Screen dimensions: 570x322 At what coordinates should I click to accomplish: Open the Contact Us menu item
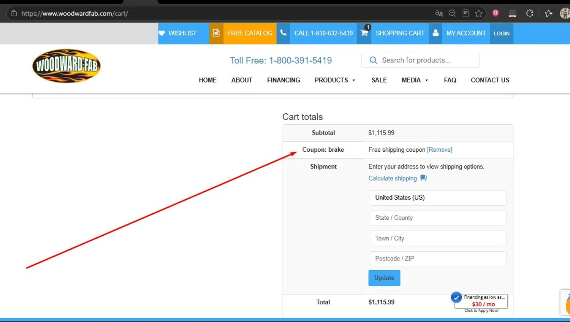point(490,80)
